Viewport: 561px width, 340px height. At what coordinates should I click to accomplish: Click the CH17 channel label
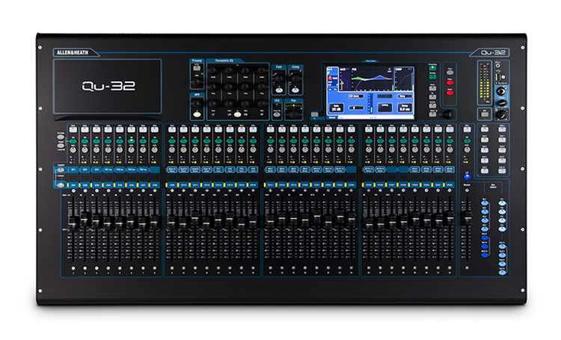pyautogui.click(x=271, y=185)
